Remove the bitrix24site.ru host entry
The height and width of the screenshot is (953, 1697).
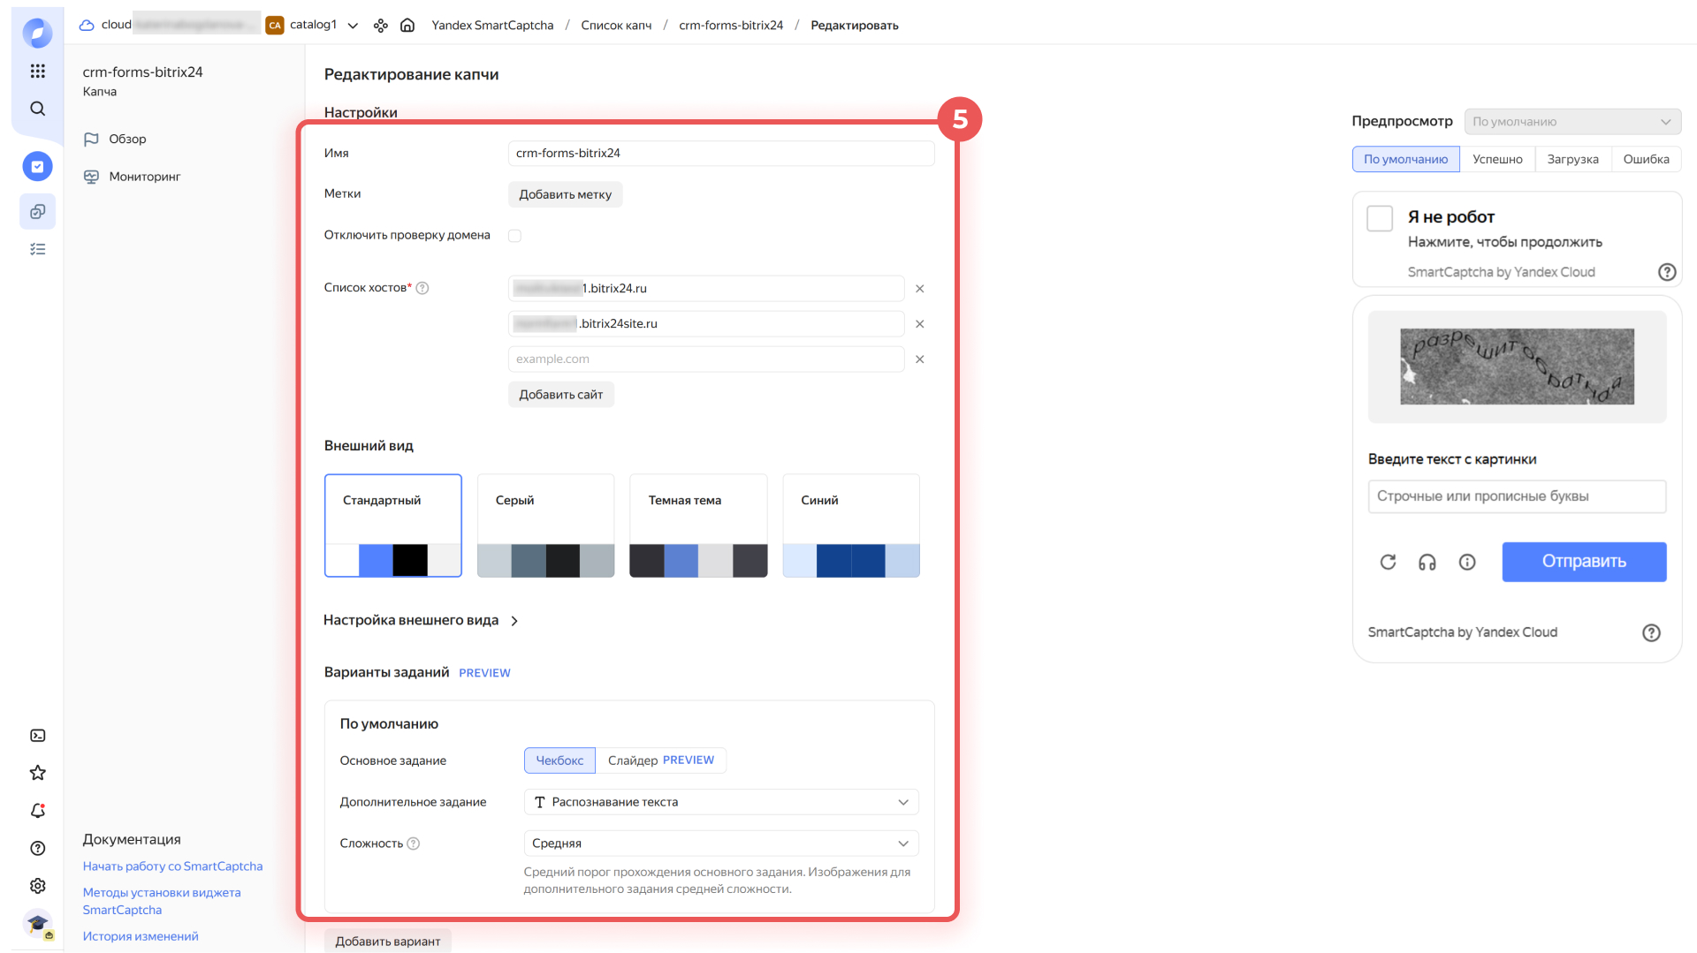pos(919,324)
